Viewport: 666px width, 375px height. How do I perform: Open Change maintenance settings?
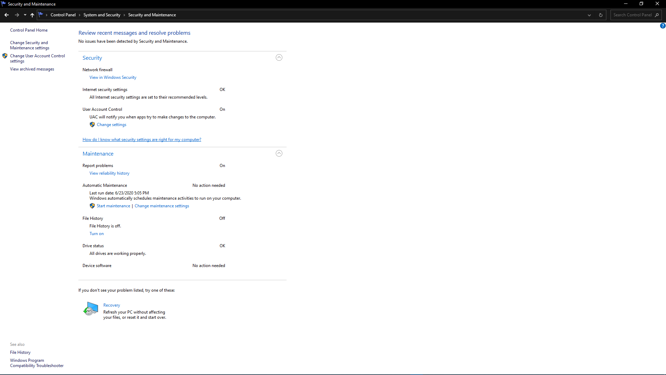[162, 206]
